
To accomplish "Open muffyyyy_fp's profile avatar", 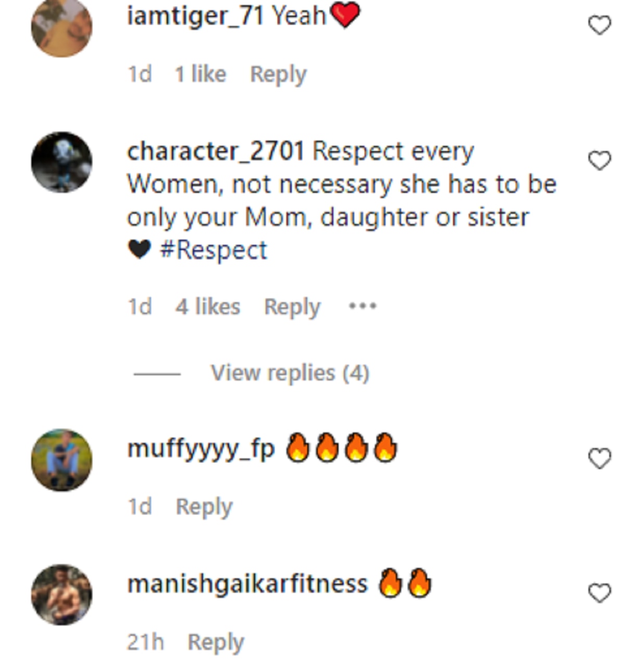I will tap(61, 460).
